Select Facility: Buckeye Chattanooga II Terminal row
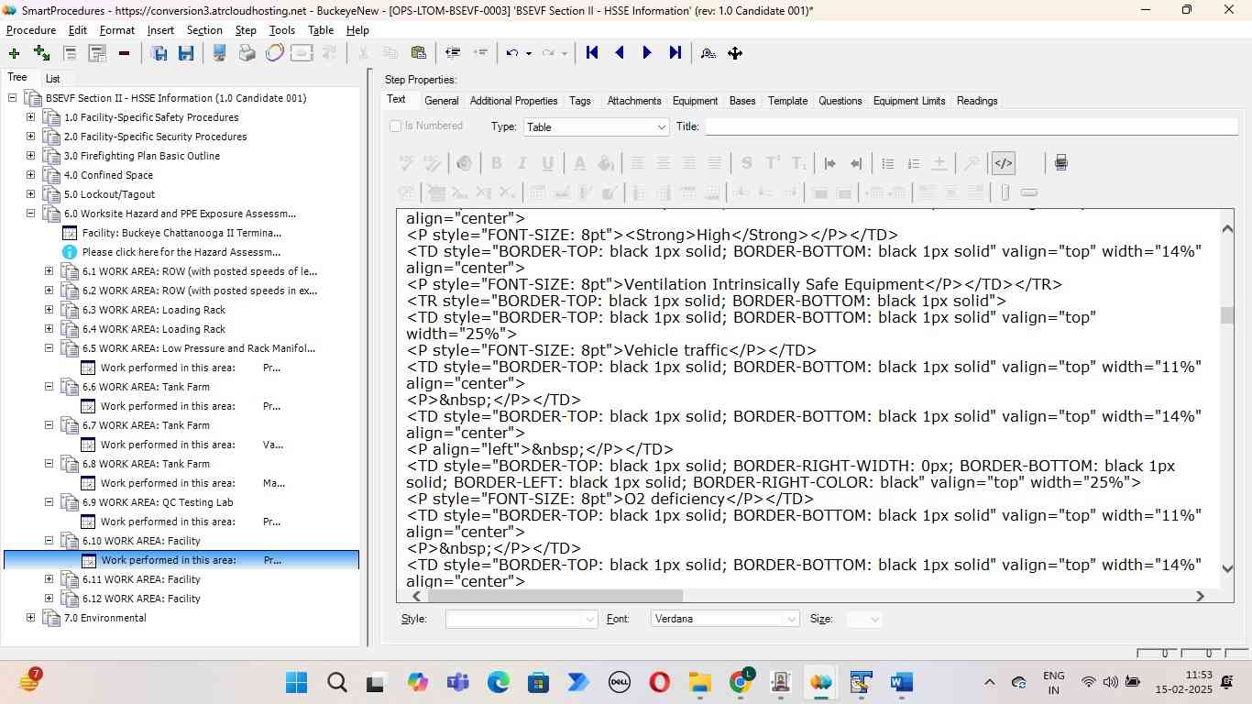Image resolution: width=1252 pixels, height=704 pixels. [181, 233]
